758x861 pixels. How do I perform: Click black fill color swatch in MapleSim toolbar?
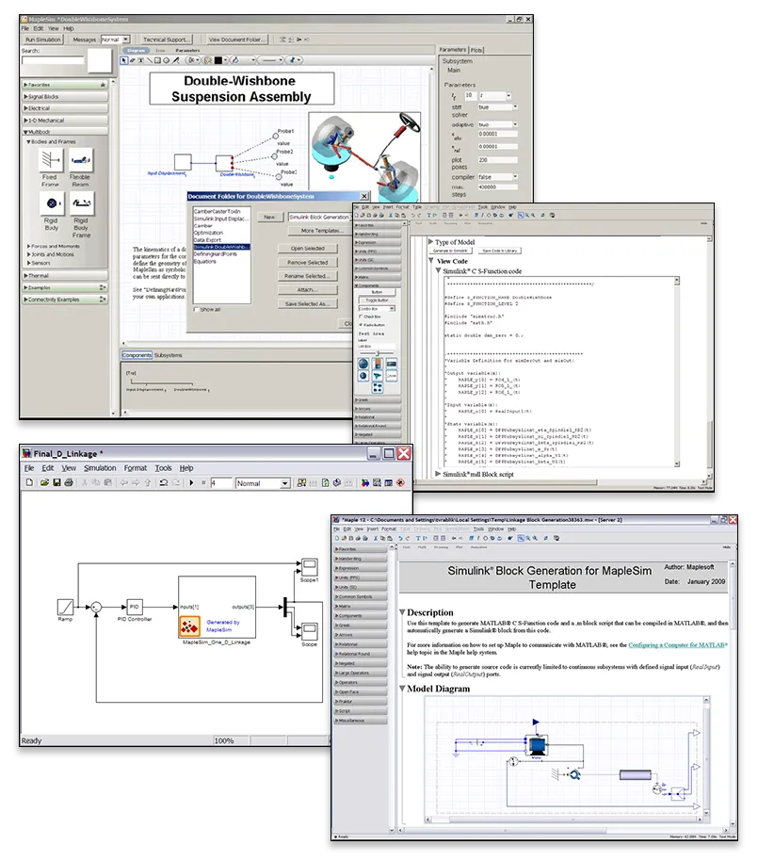coord(218,60)
